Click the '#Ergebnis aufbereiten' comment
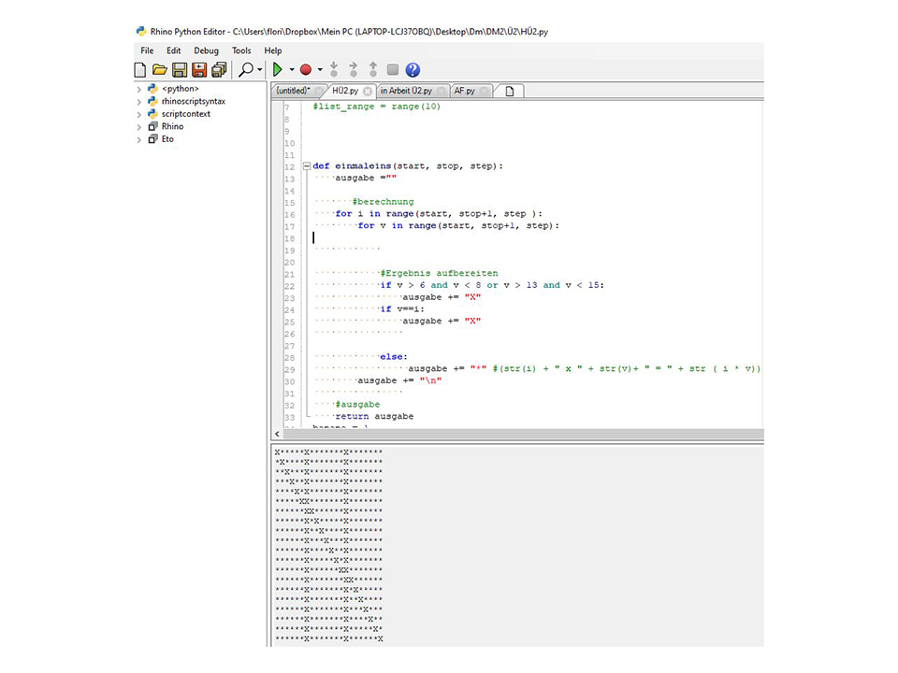This screenshot has height=673, width=898. (x=439, y=274)
